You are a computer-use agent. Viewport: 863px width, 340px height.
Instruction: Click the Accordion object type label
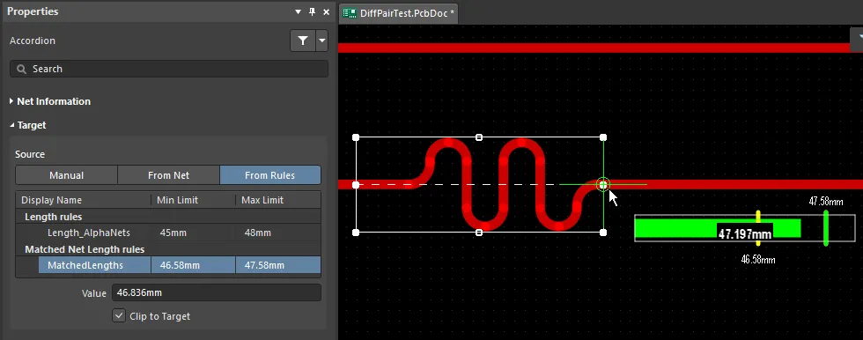(x=33, y=41)
